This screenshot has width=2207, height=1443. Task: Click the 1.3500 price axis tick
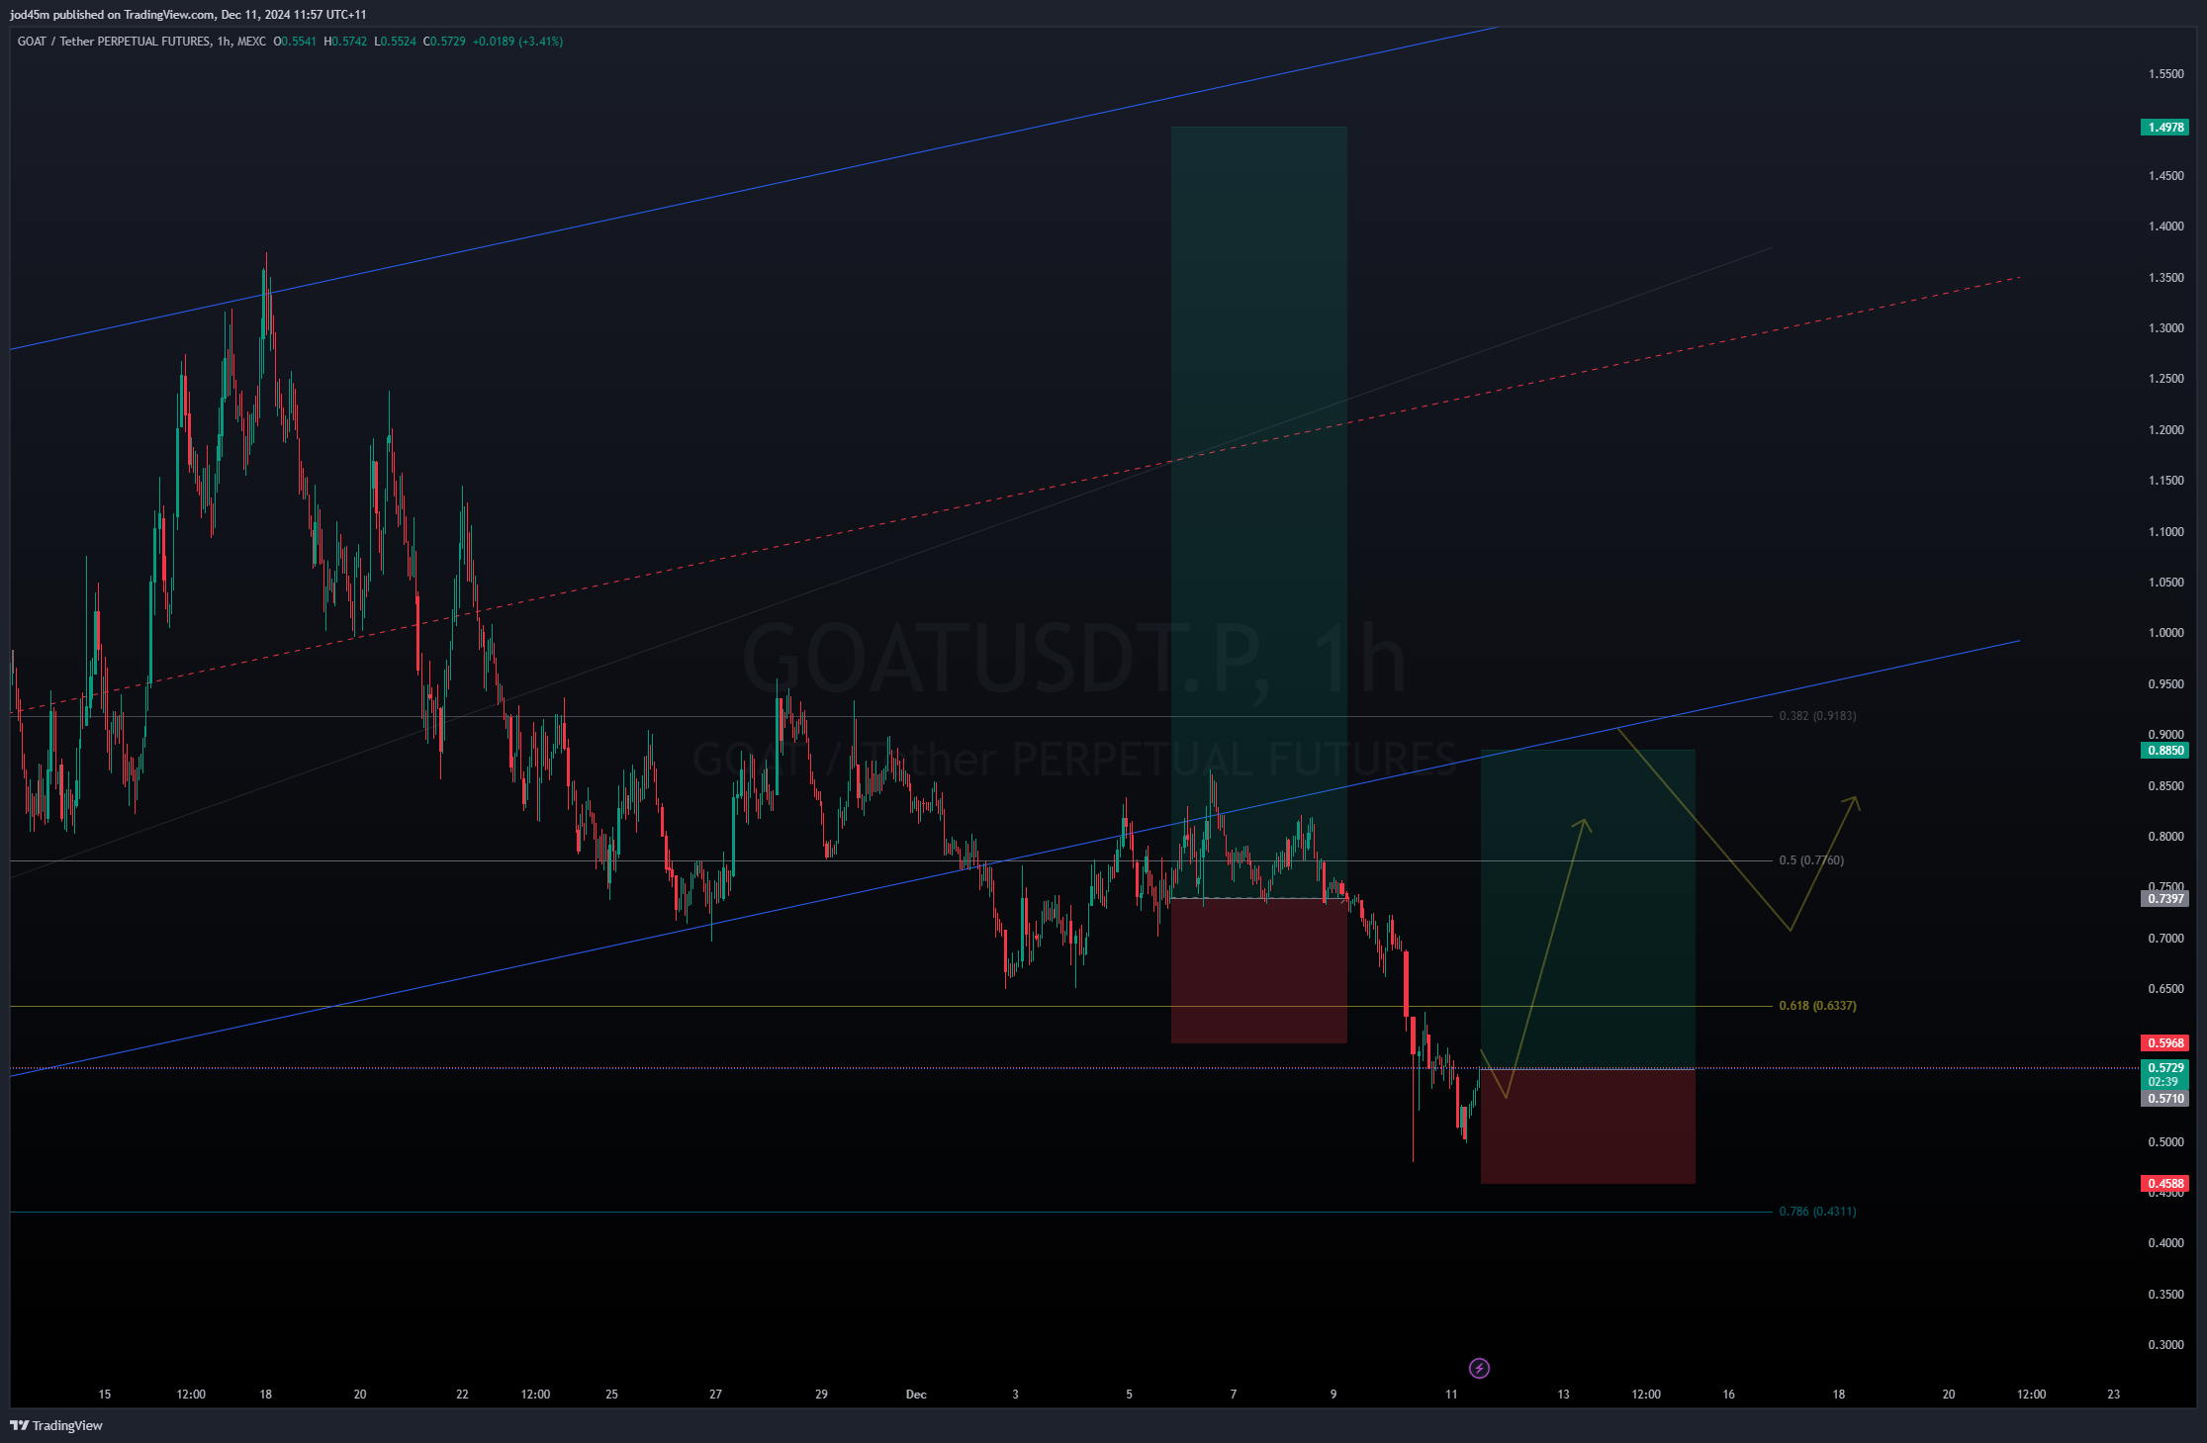(2165, 278)
